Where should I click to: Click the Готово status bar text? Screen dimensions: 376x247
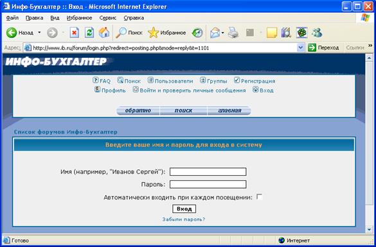coord(20,241)
